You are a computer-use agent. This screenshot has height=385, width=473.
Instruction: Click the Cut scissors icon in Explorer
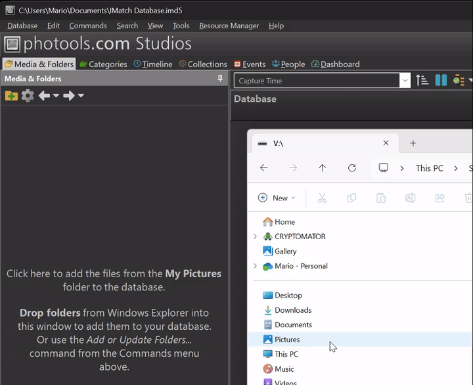click(322, 198)
